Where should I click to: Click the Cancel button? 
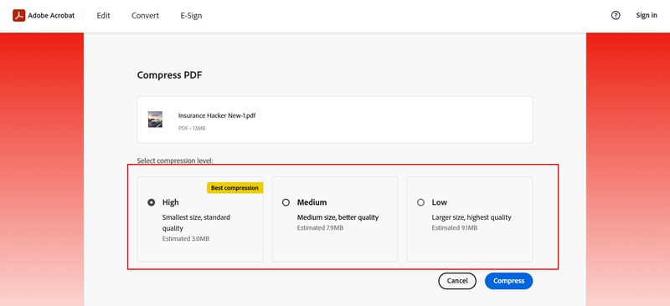(457, 281)
